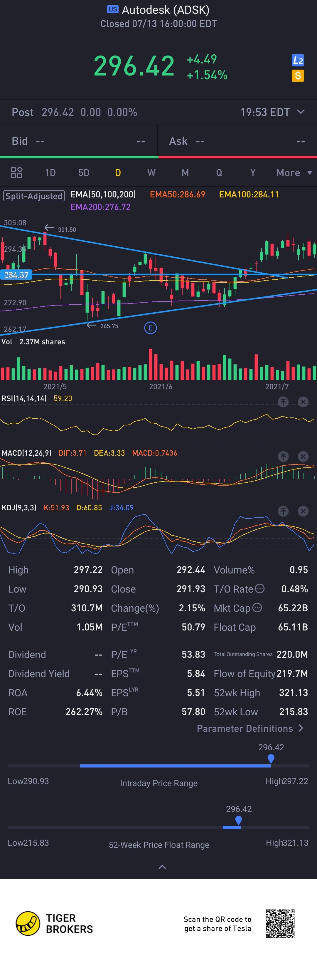Tap the earnings E marker on chart
The width and height of the screenshot is (317, 968).
coord(151,328)
